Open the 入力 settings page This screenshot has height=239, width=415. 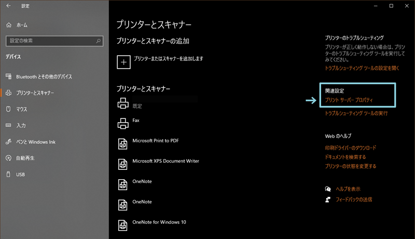pyautogui.click(x=21, y=125)
